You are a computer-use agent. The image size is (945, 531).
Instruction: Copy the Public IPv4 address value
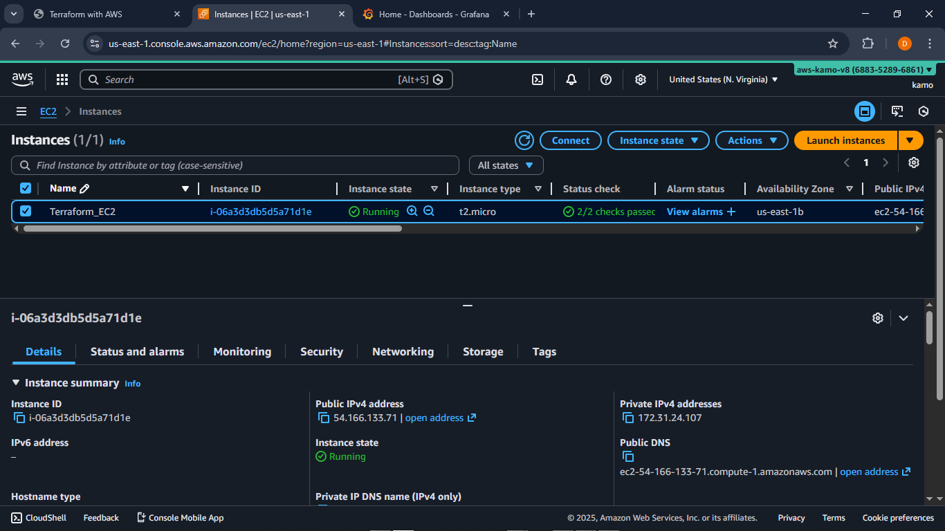[x=324, y=418]
